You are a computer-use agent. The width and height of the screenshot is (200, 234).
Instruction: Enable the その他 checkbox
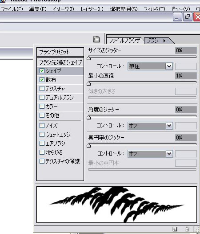(42, 115)
